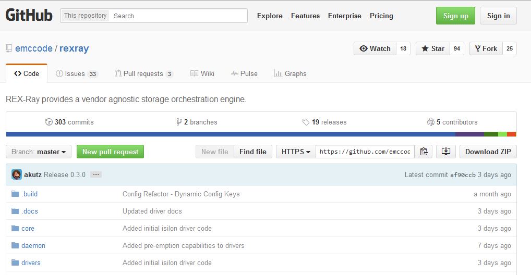531x275 pixels.
Task: Open the emccode owner link
Action: [x=34, y=48]
